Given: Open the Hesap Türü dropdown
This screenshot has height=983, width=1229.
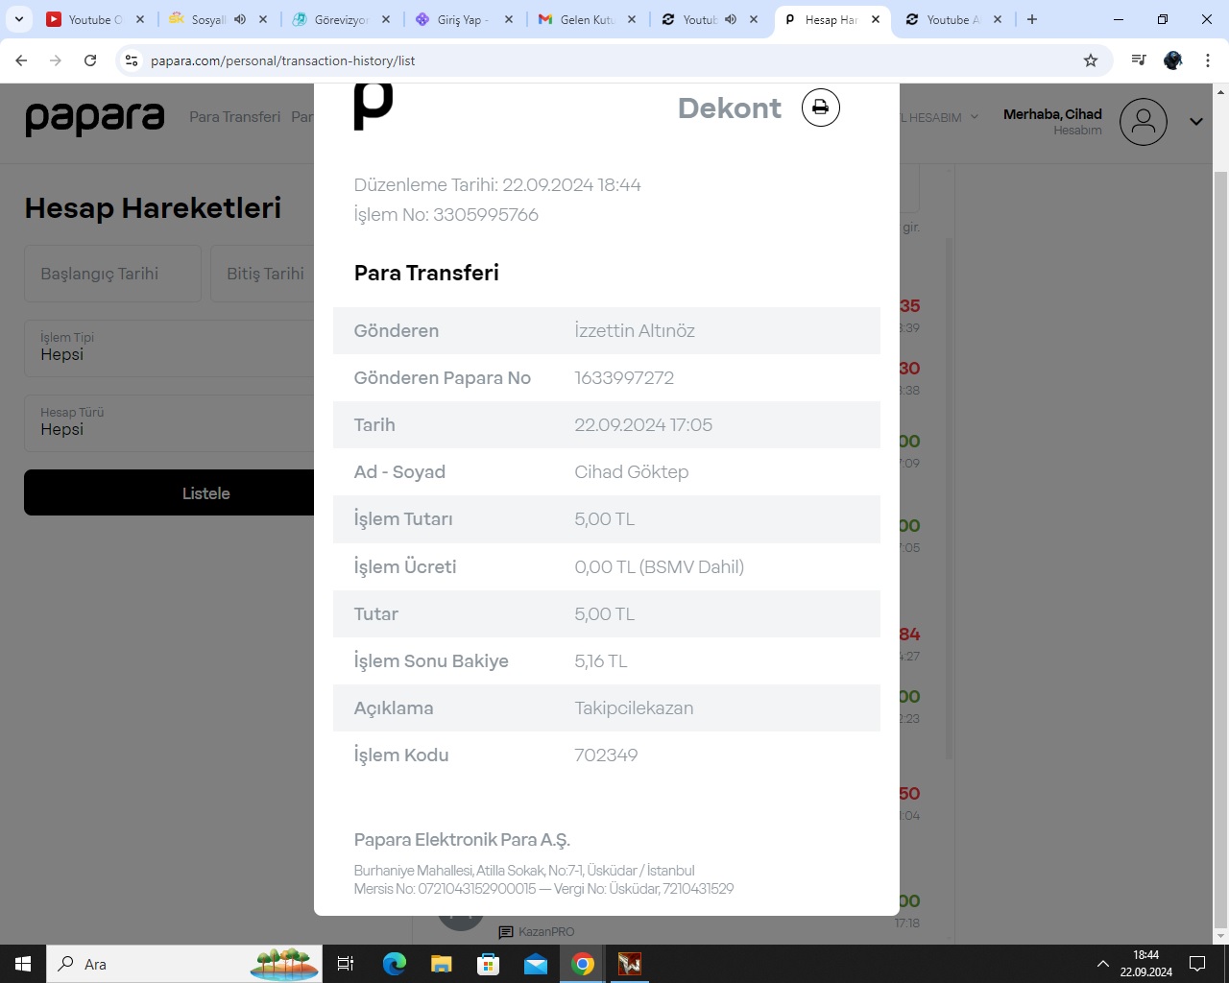Looking at the screenshot, I should pyautogui.click(x=169, y=422).
